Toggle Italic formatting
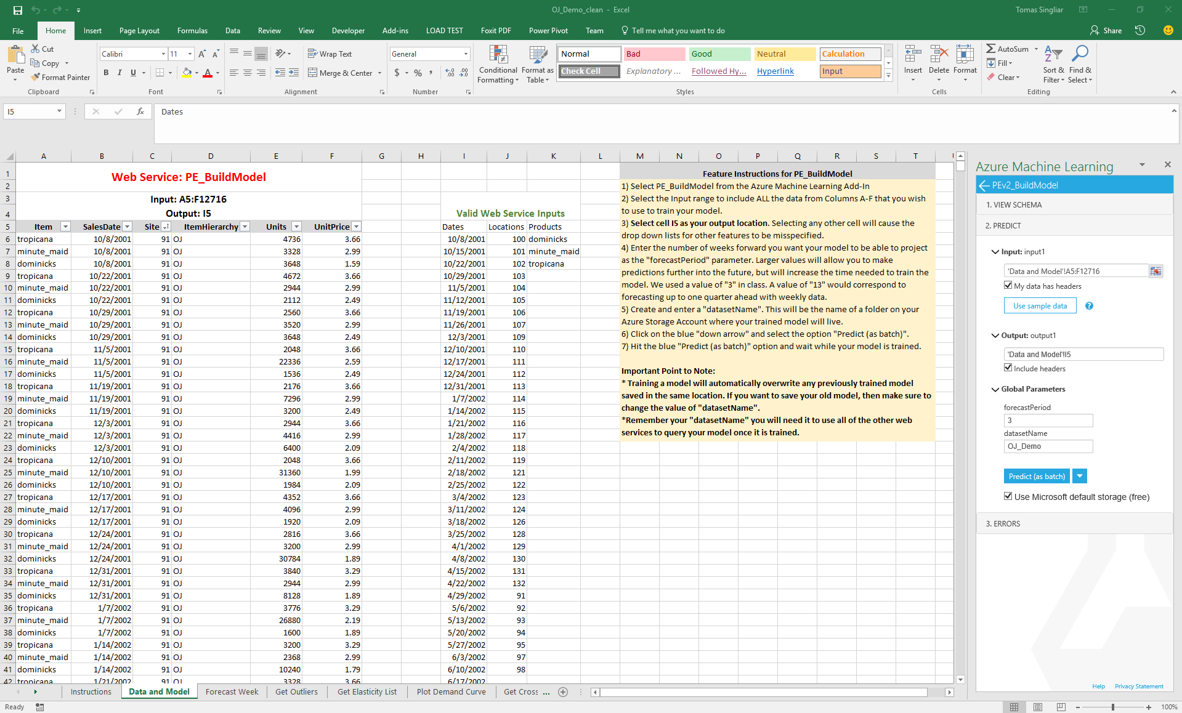Viewport: 1182px width, 713px height. pos(119,73)
